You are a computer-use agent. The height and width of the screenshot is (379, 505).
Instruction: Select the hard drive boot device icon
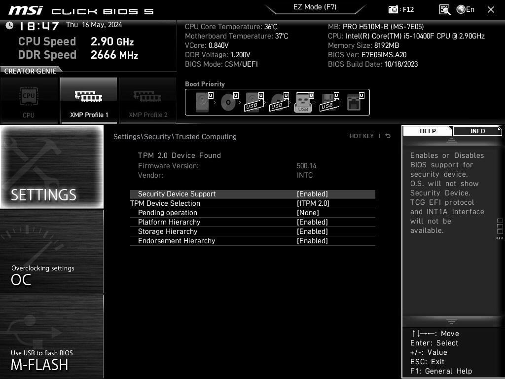click(x=203, y=102)
